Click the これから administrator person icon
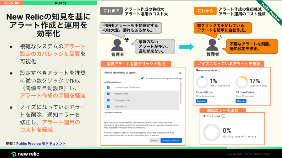The height and width of the screenshot is (158, 282). click(x=212, y=45)
